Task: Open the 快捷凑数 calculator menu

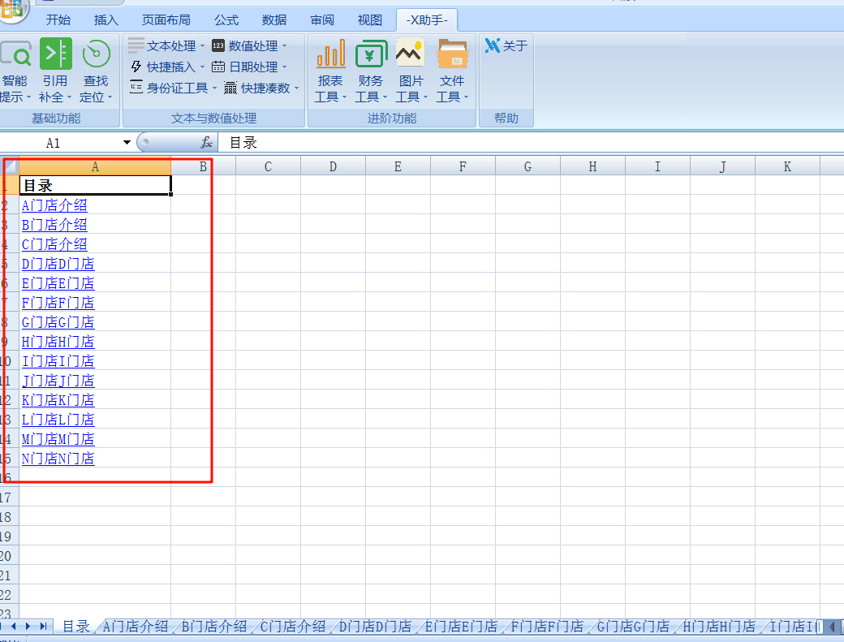Action: (261, 88)
